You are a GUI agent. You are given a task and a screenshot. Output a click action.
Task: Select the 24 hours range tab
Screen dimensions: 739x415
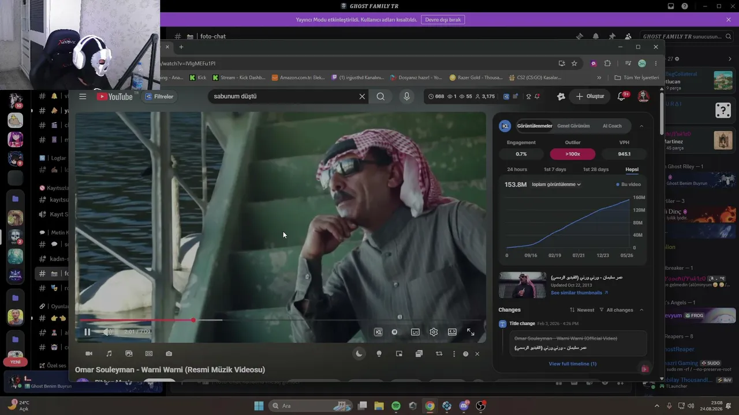click(517, 169)
